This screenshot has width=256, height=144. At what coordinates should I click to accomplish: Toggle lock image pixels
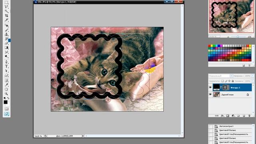click(x=226, y=81)
